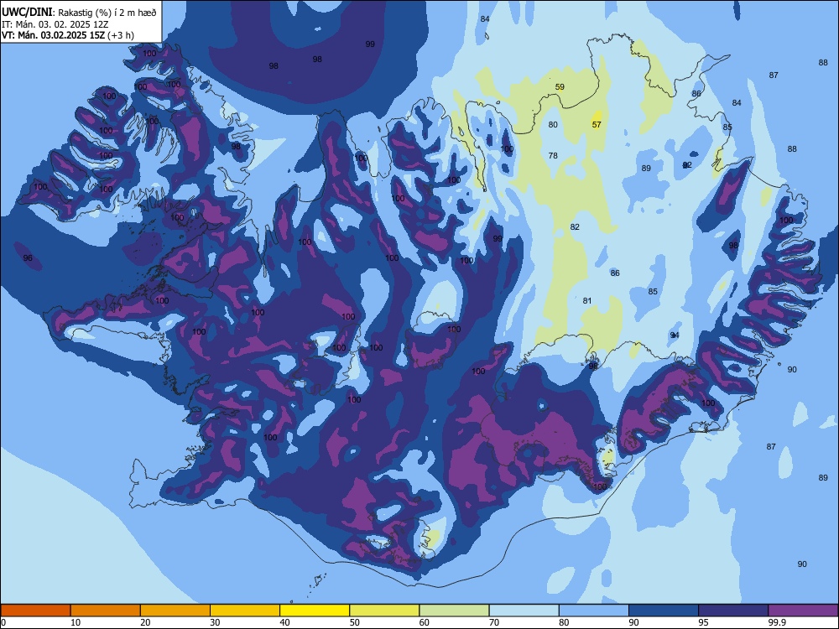
Task: Click the map humidity value 81
Action: (x=587, y=300)
